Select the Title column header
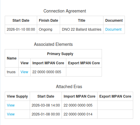This screenshot has height=125, width=140. point(81,21)
